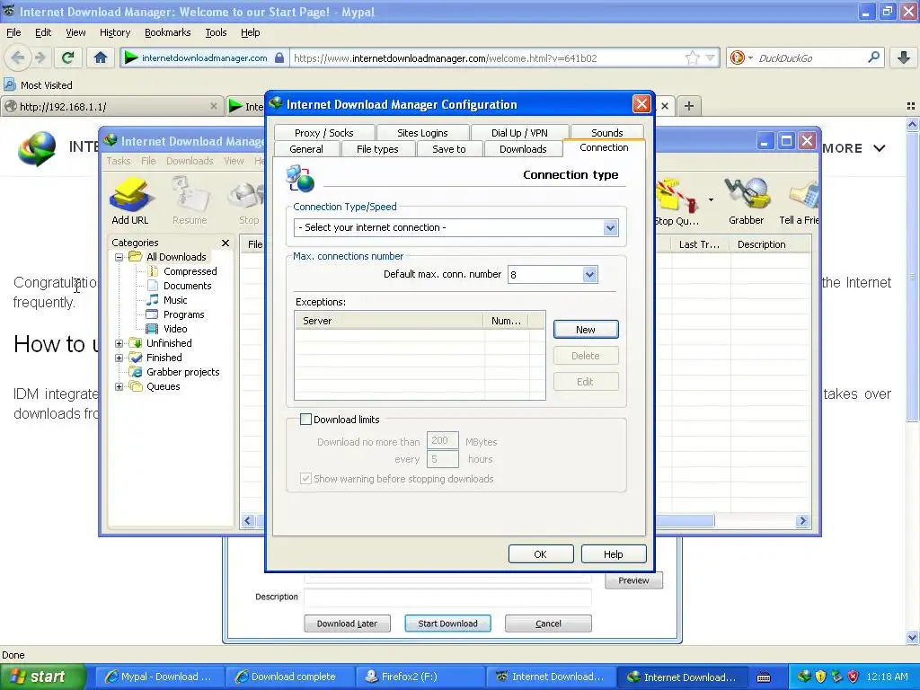920x690 pixels.
Task: Toggle the Download limits checkbox
Action: [305, 419]
